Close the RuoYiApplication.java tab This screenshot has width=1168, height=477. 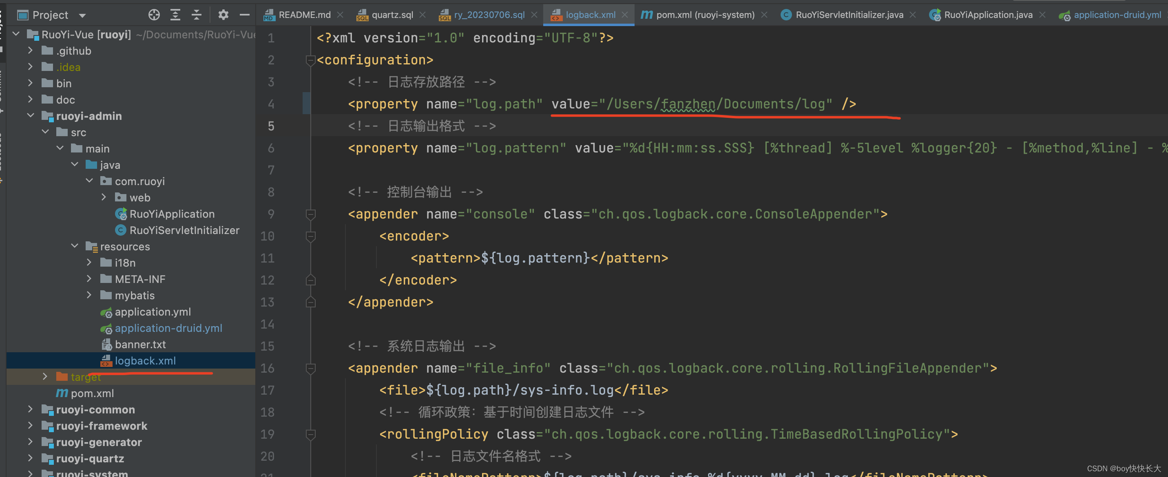[x=1042, y=15]
